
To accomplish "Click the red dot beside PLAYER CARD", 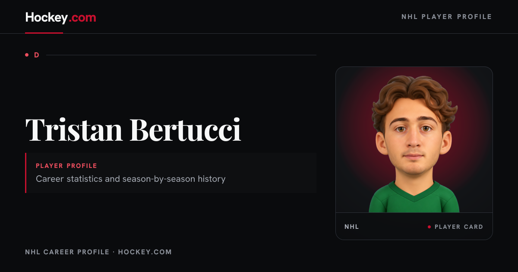I will coord(429,227).
